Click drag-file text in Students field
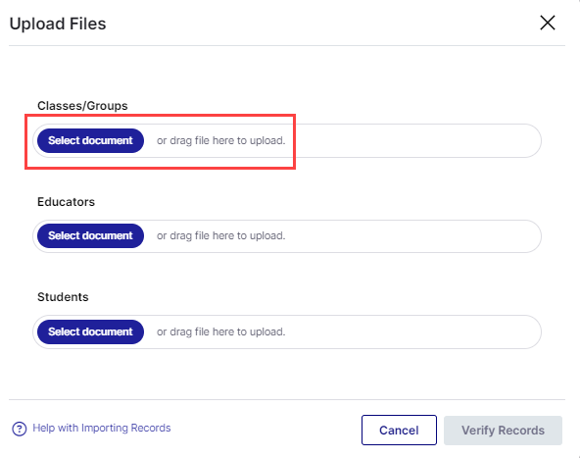Viewport: 580px width, 458px height. point(221,331)
